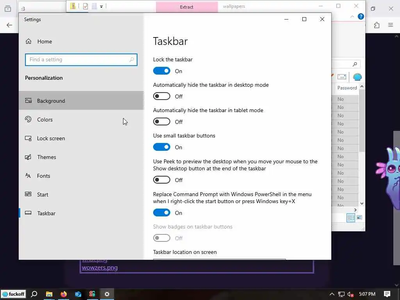Open the browser Extensions puzzle icon
This screenshot has height=300, width=400.
click(x=377, y=25)
